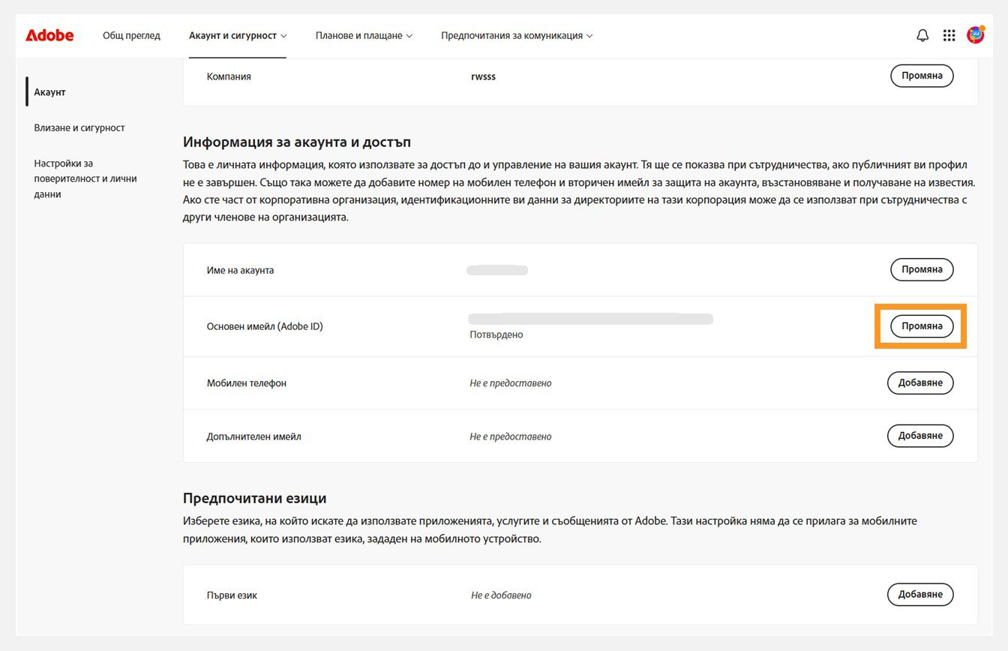1008x651 pixels.
Task: Open the notifications bell icon
Action: point(922,34)
